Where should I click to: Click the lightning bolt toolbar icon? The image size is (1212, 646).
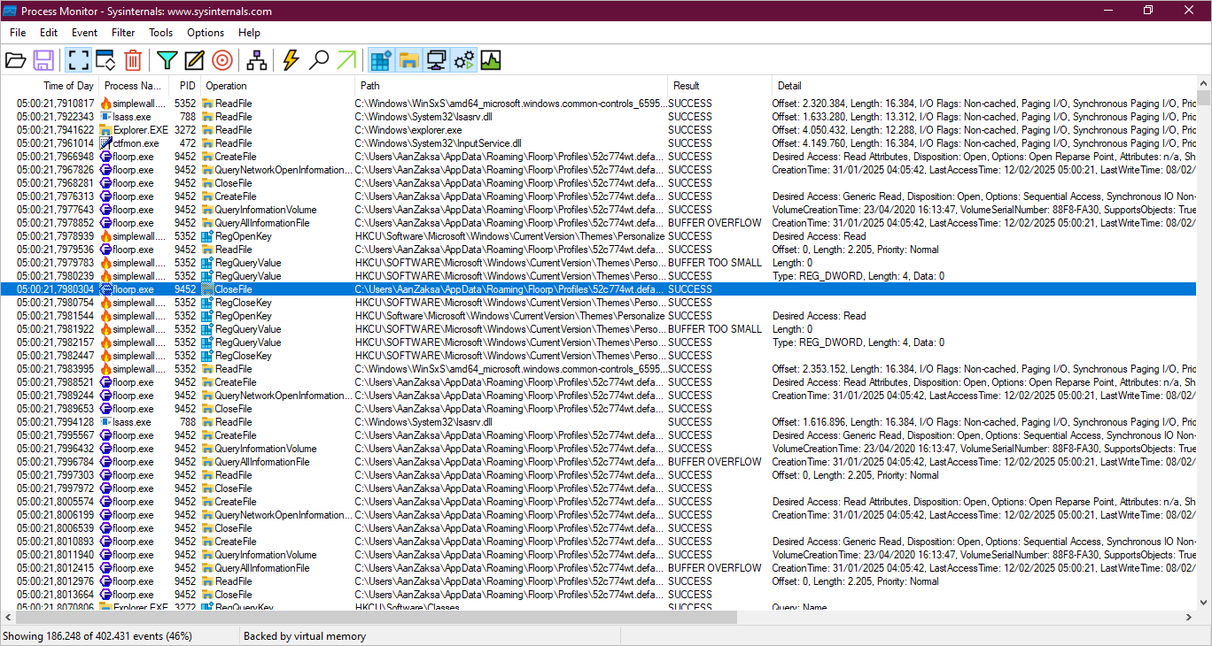(x=291, y=60)
